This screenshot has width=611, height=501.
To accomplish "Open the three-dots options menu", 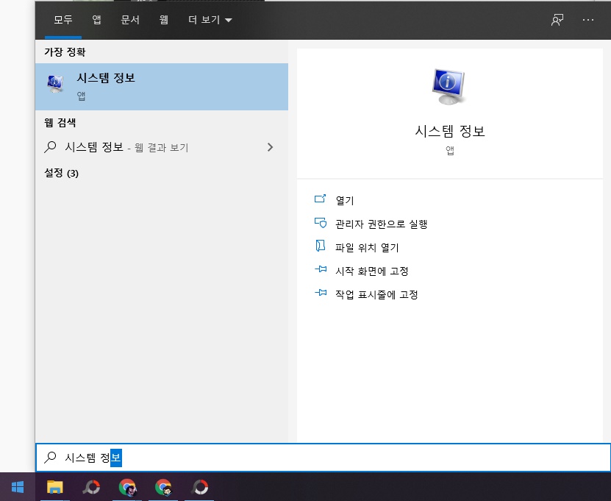I will tap(588, 20).
